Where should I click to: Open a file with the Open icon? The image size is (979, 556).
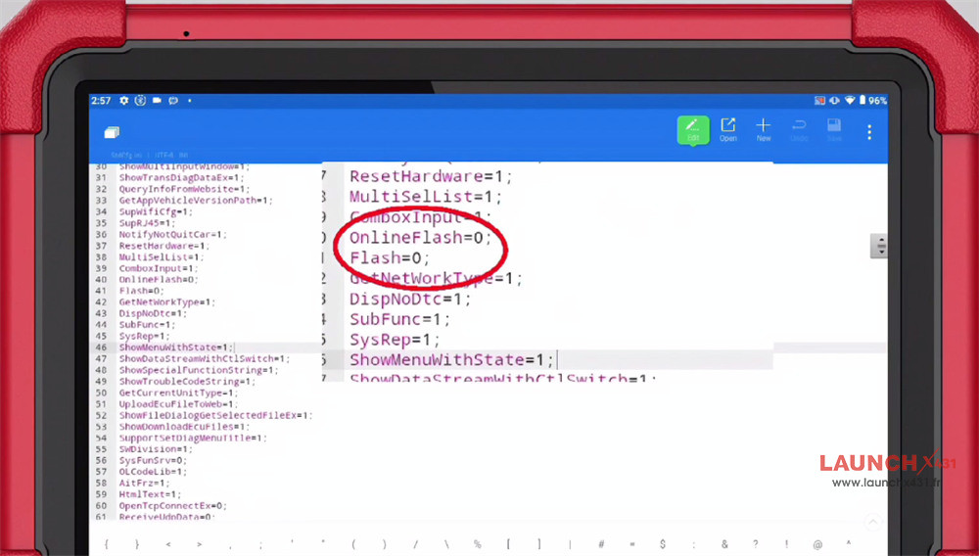[728, 130]
